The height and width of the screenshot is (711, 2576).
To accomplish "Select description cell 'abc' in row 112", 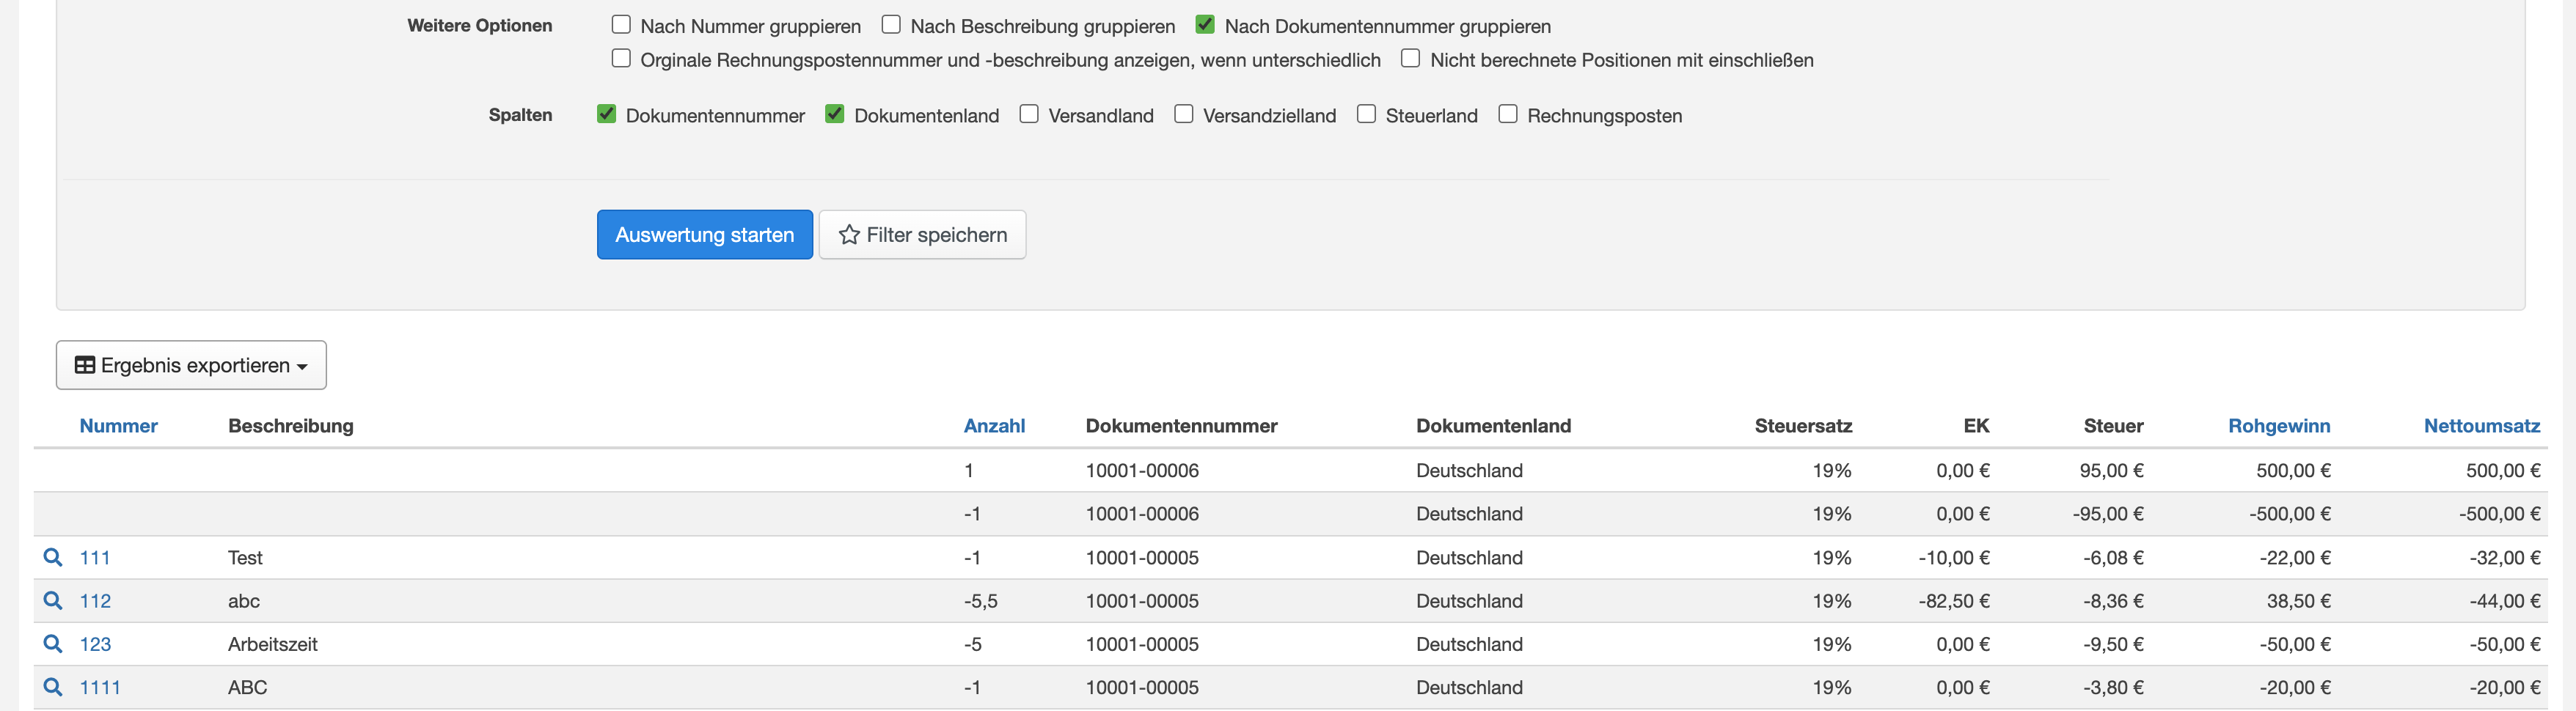I will pyautogui.click(x=244, y=601).
